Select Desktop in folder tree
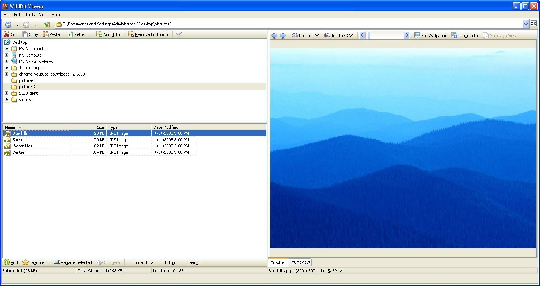540x286 pixels. click(x=19, y=42)
